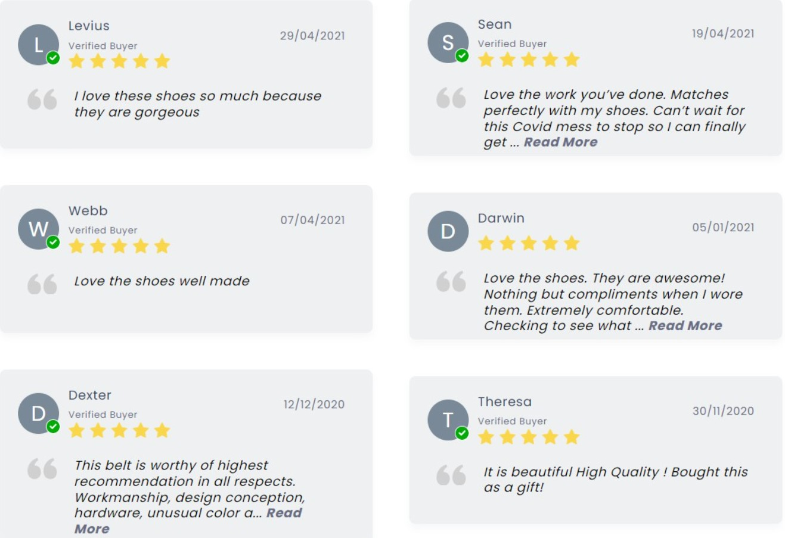The image size is (785, 538).
Task: Click Theresa's review text about gift
Action: (615, 480)
